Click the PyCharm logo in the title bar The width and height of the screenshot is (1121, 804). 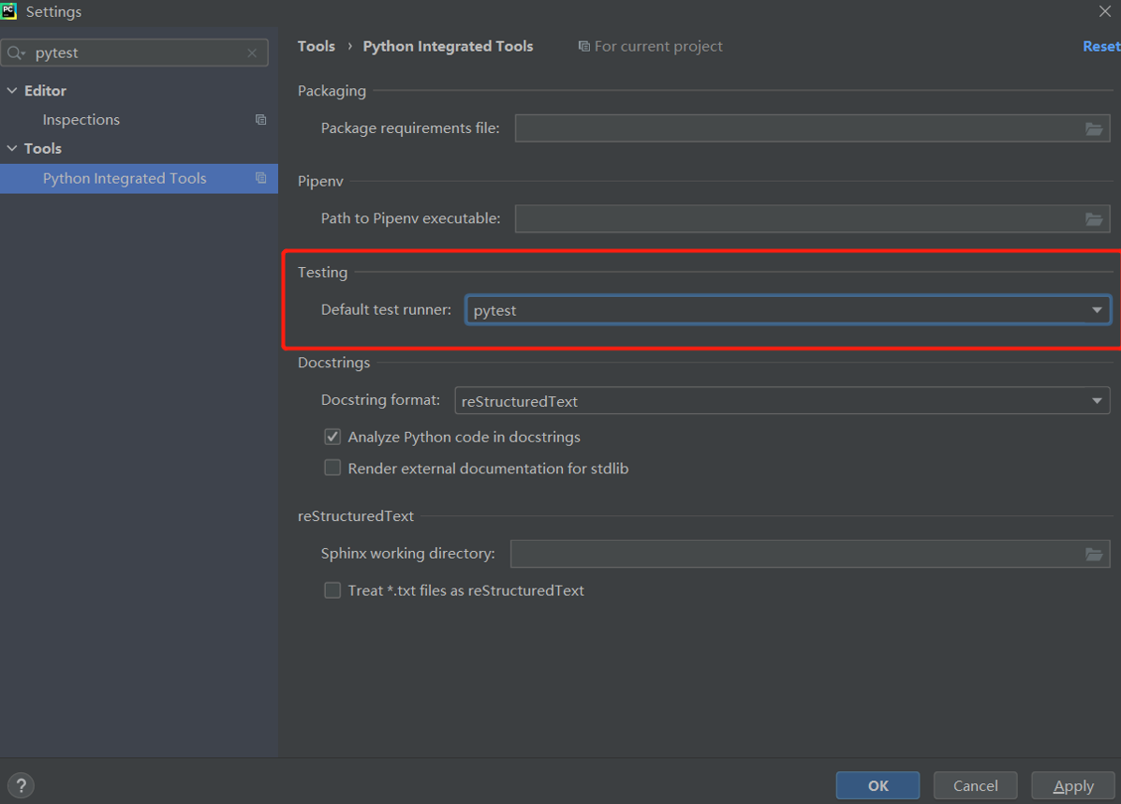(x=8, y=10)
